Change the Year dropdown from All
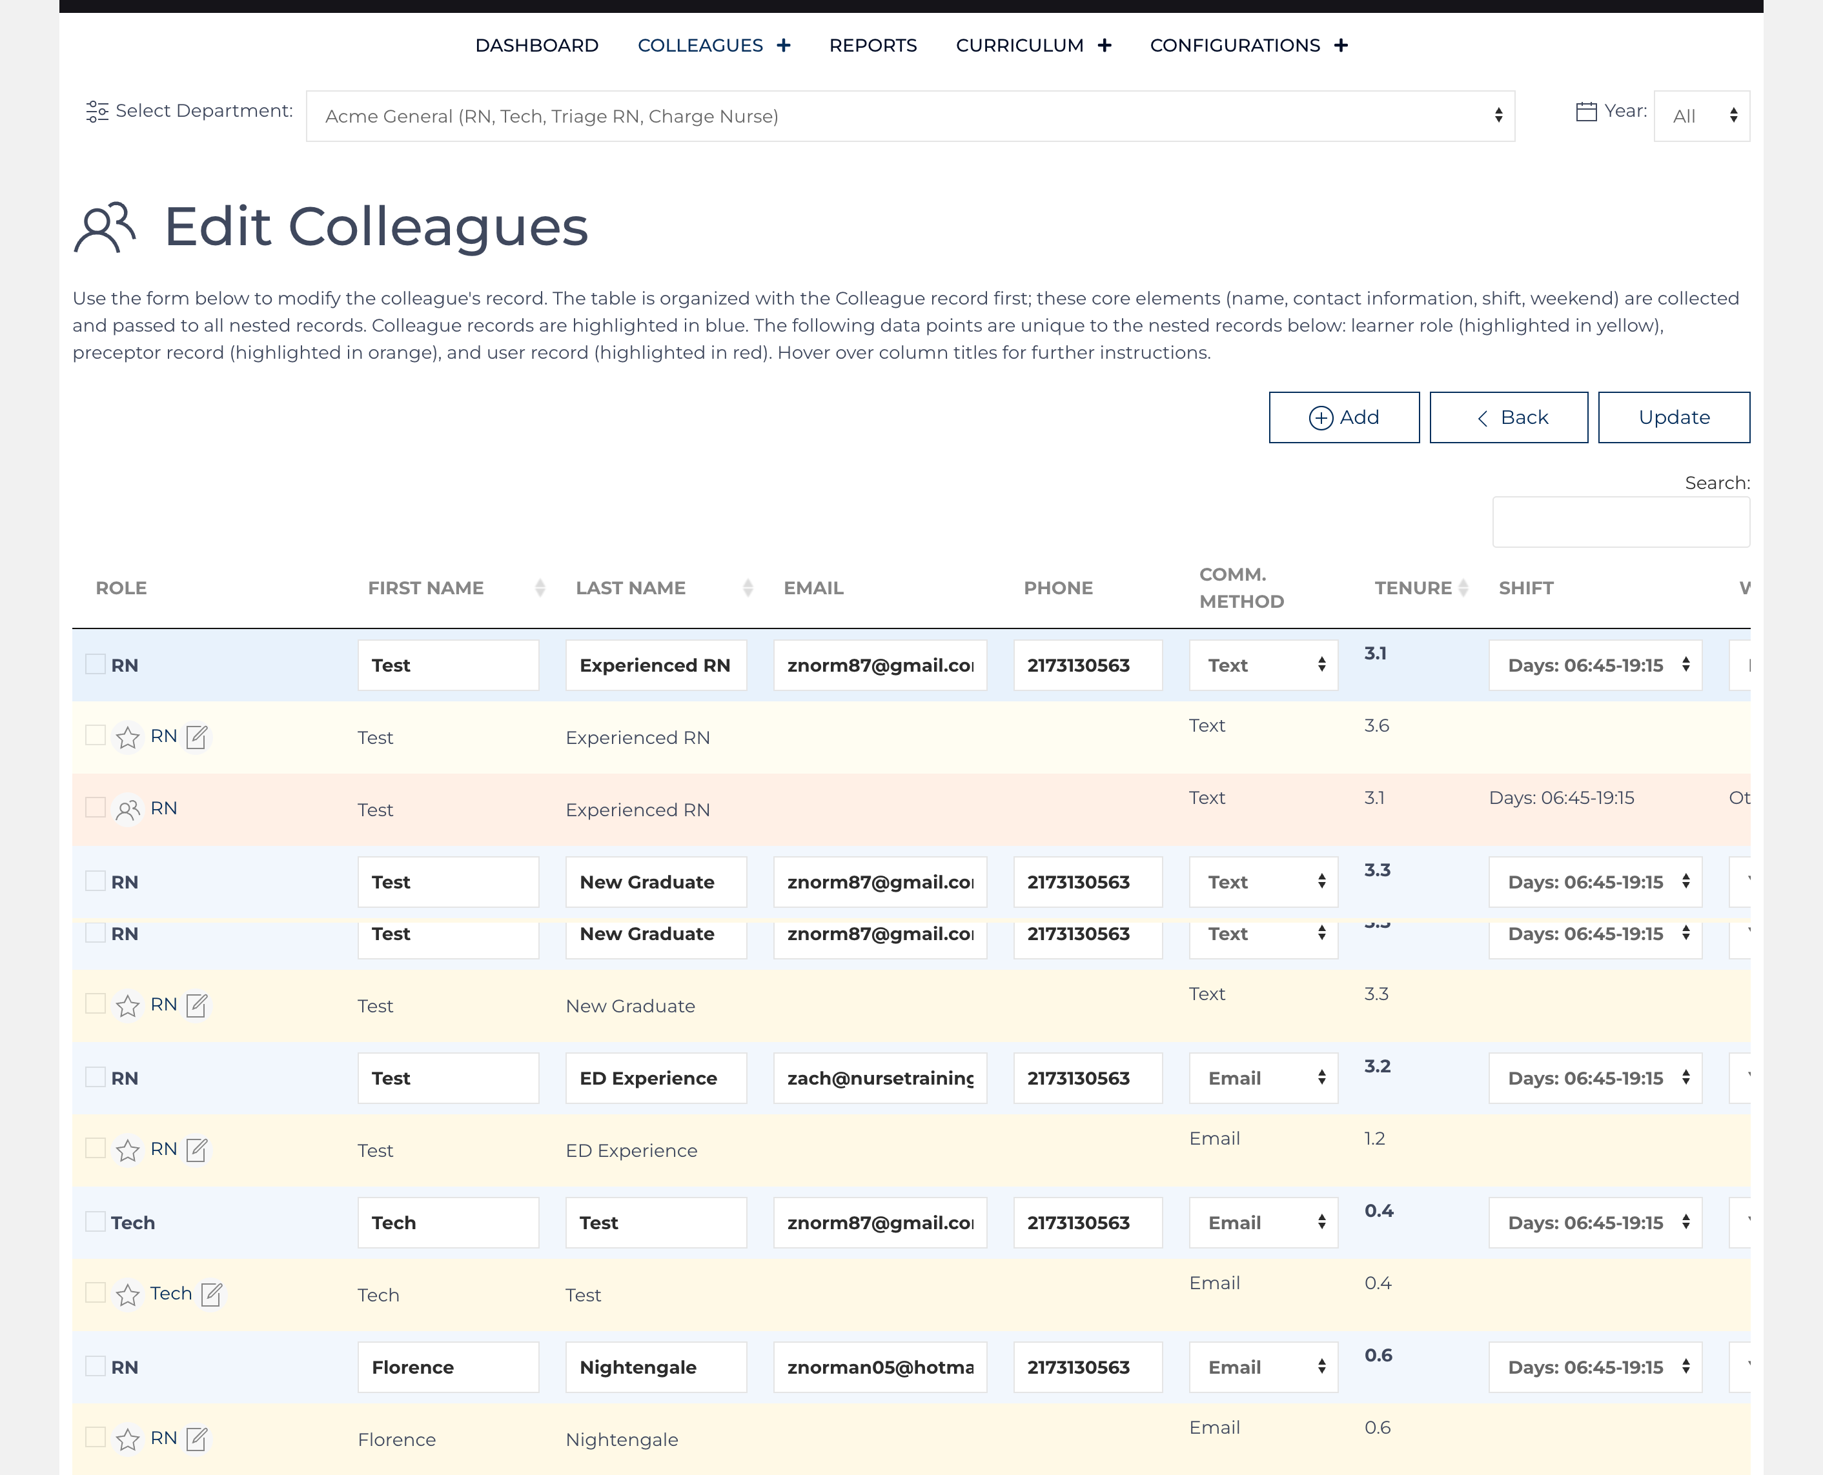 pos(1700,115)
